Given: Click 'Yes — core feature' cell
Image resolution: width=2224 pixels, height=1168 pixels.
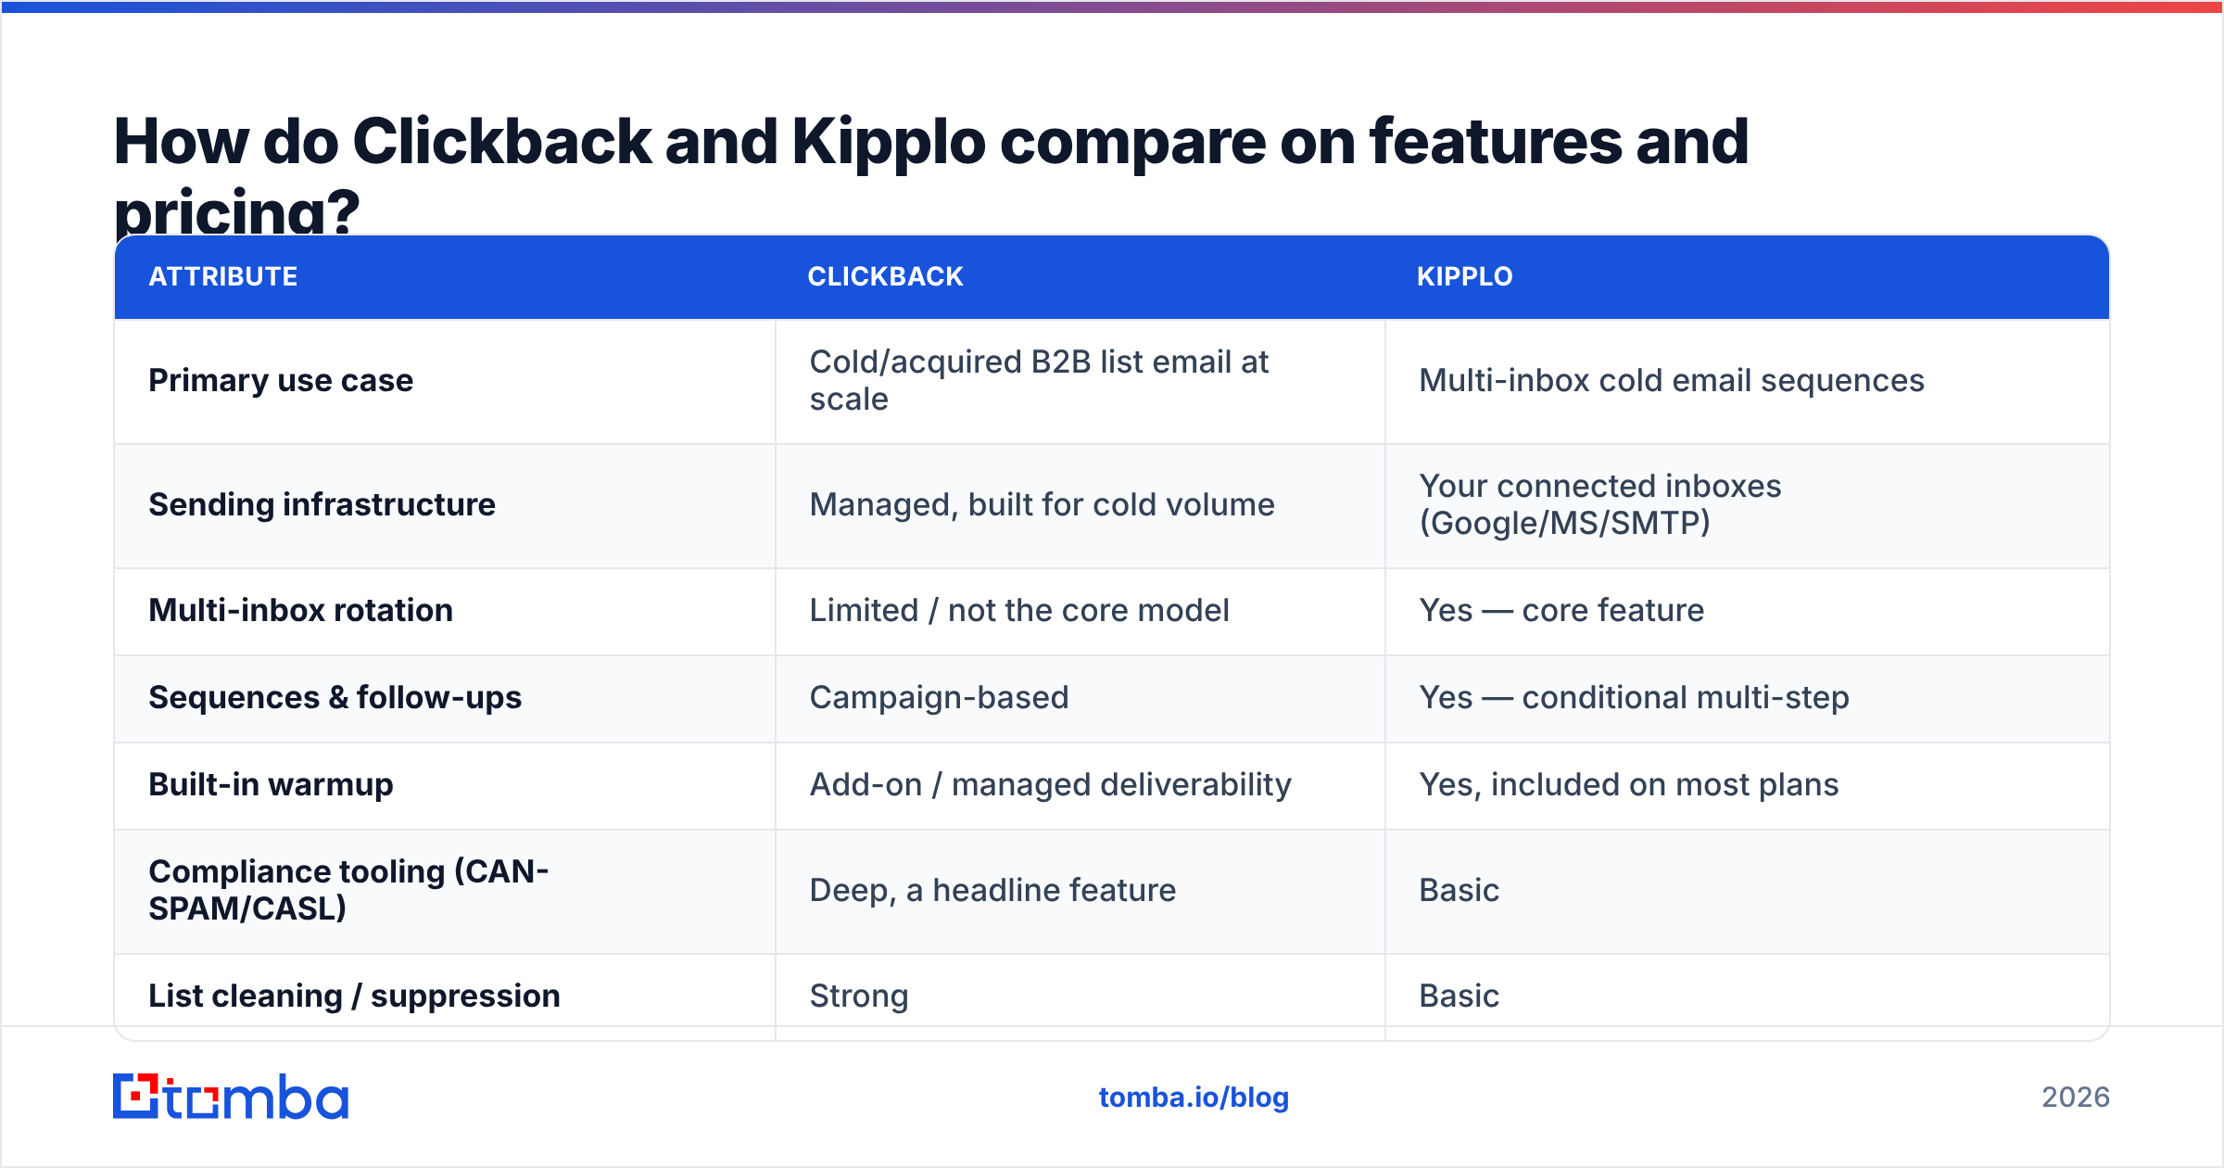Looking at the screenshot, I should tap(1561, 610).
